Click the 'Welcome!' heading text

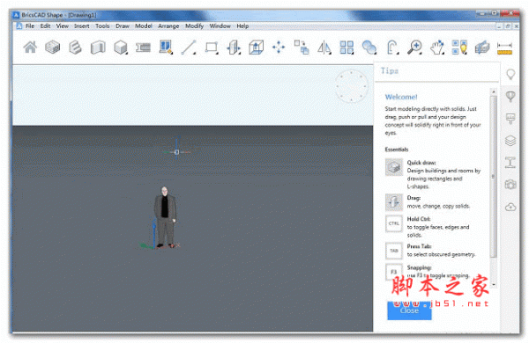tap(401, 97)
